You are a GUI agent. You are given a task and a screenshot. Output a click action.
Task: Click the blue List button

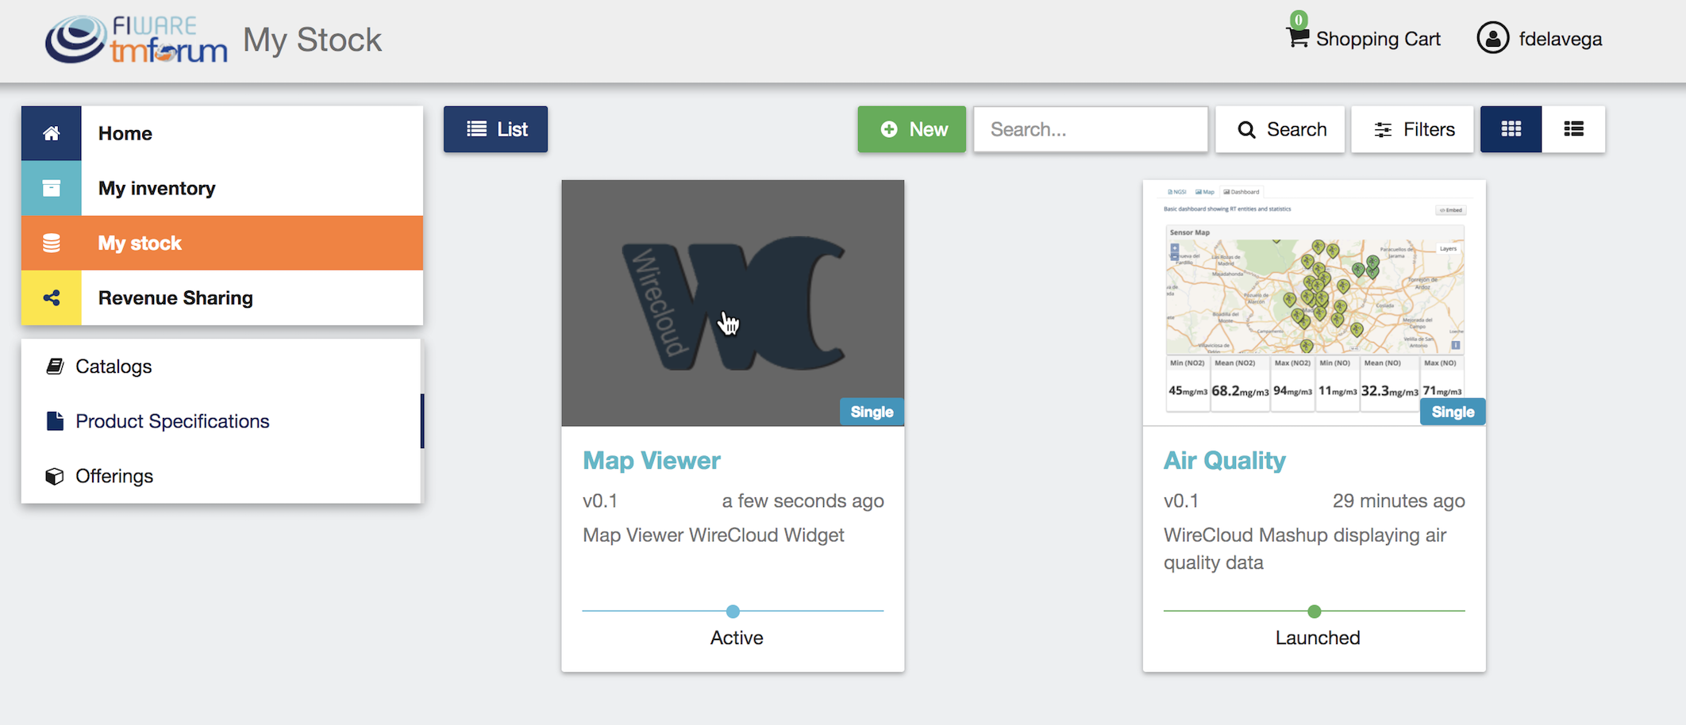495,129
